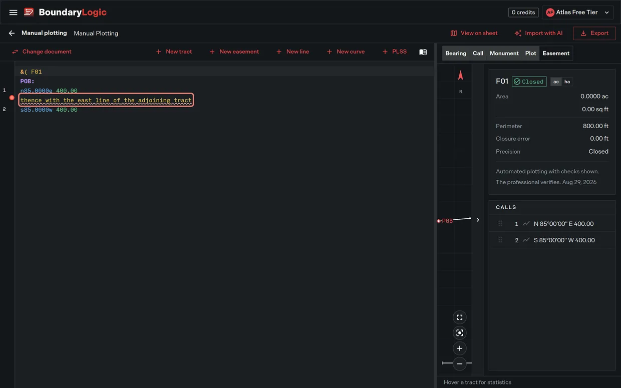Click the POB point on plot
Screen dimensions: 621x388
(439, 221)
